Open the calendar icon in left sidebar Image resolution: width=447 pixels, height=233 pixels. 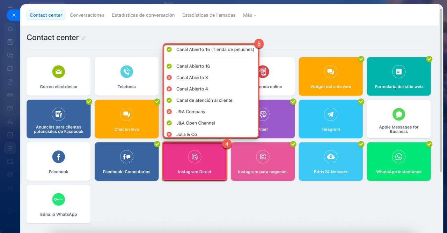[x=10, y=69]
